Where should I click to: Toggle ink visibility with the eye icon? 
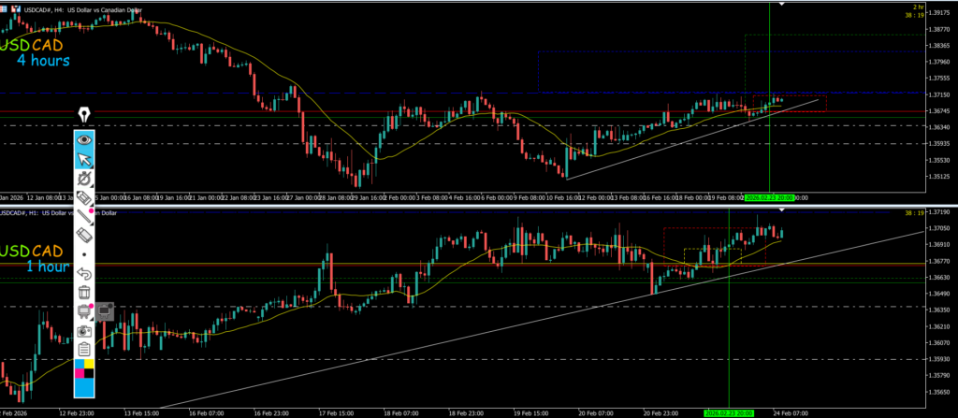[x=85, y=139]
